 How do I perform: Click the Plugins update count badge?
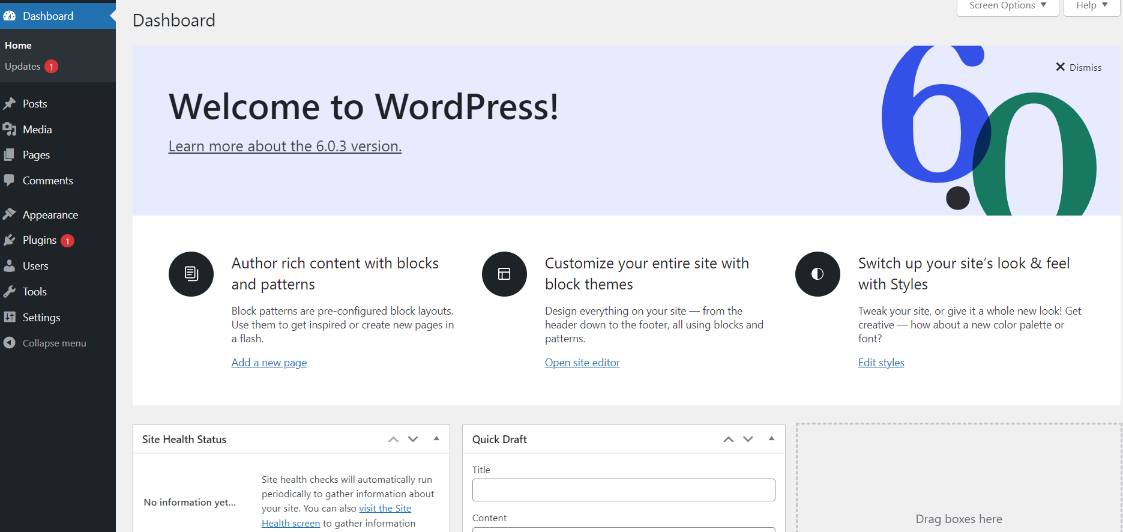68,241
